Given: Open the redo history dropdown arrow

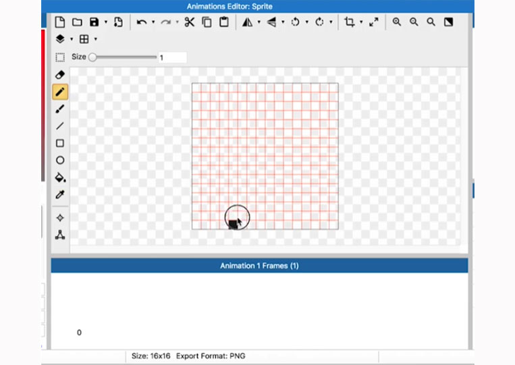Looking at the screenshot, I should pos(177,22).
